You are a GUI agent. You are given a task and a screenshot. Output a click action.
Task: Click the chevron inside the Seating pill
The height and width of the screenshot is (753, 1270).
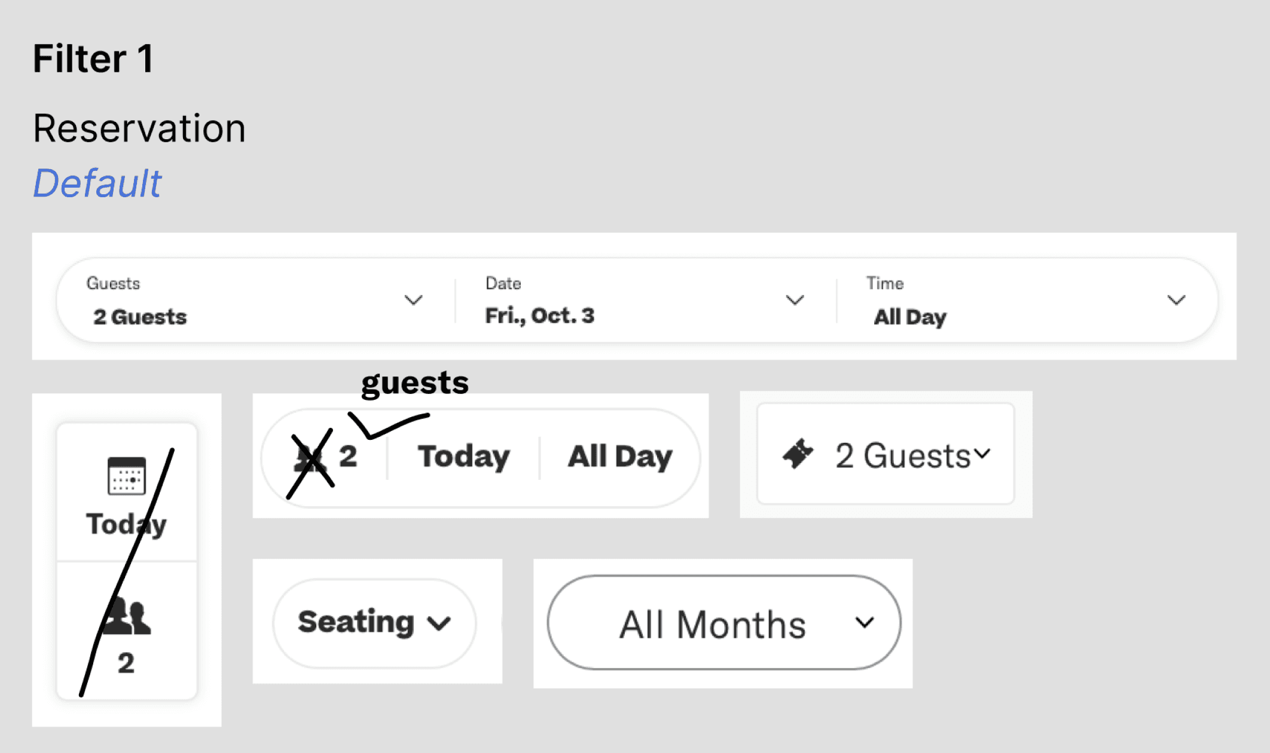click(x=439, y=624)
